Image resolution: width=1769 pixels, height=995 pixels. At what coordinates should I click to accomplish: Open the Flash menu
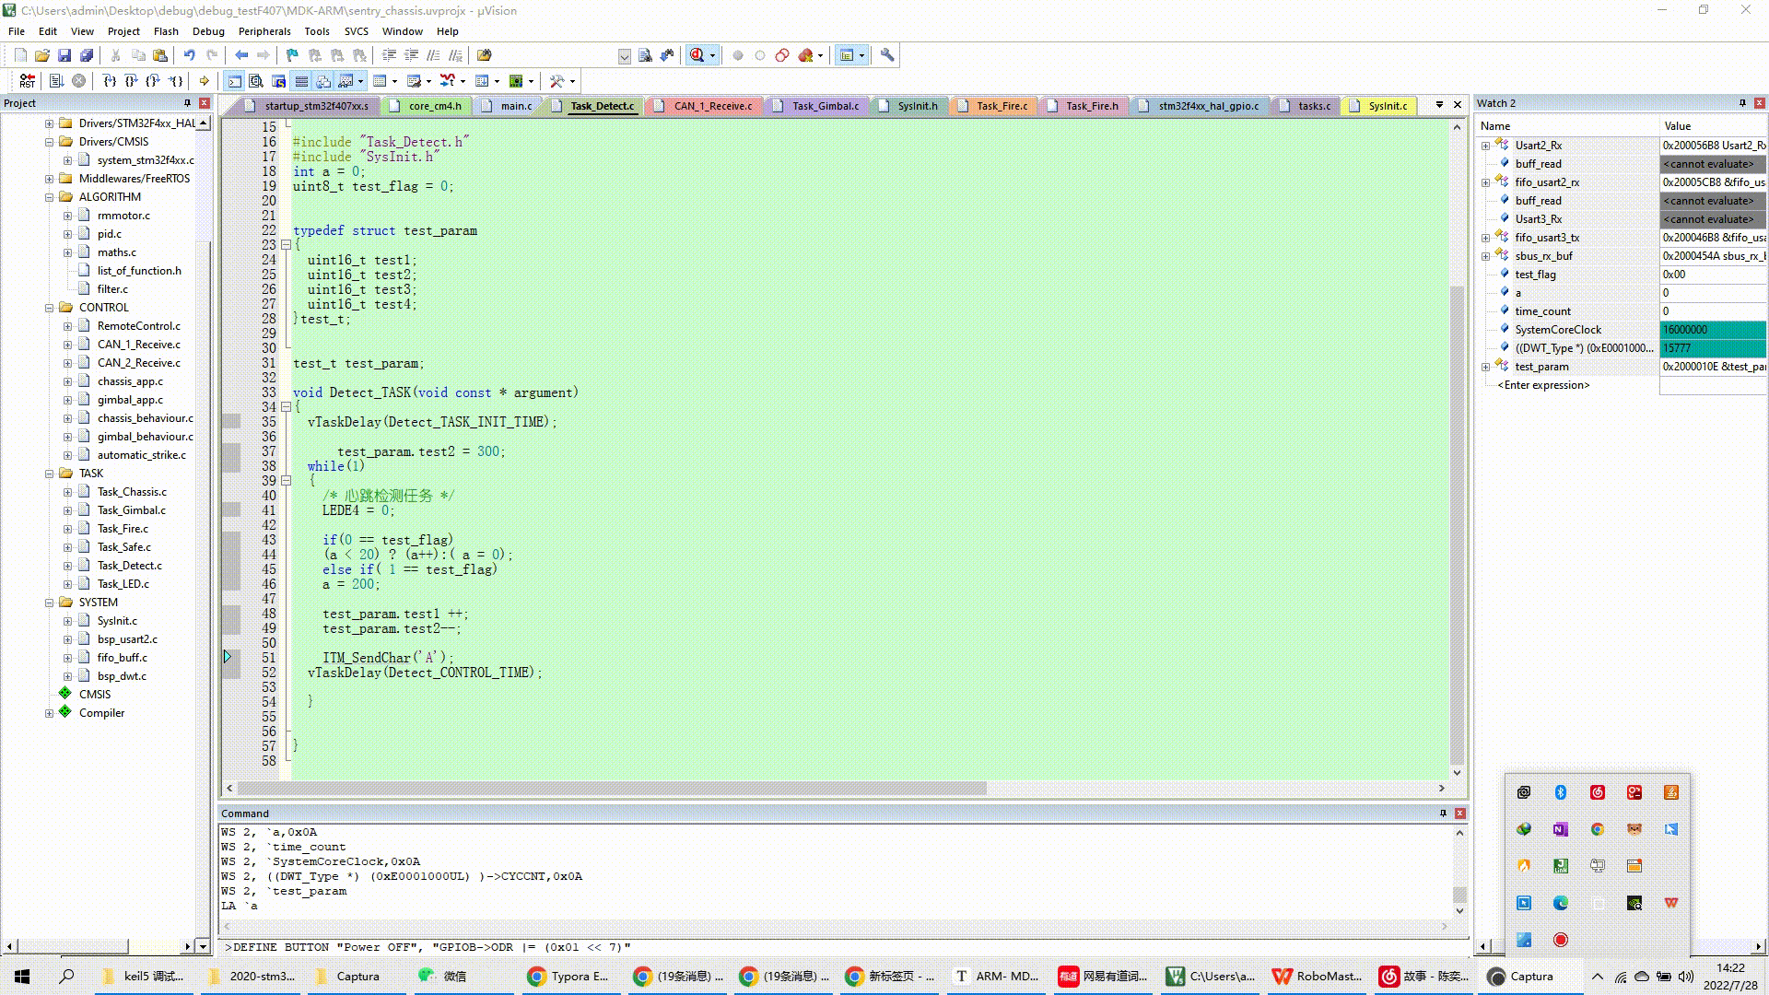pyautogui.click(x=167, y=31)
